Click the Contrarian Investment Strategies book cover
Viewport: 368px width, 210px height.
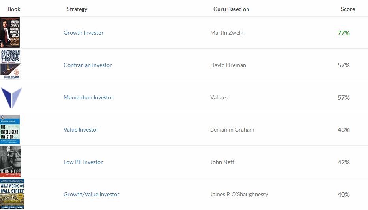point(10,65)
